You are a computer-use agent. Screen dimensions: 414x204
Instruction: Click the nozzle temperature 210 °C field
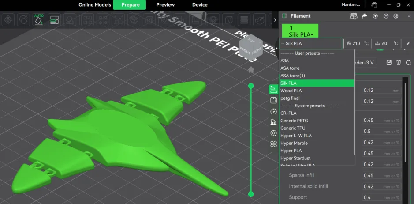(x=358, y=43)
